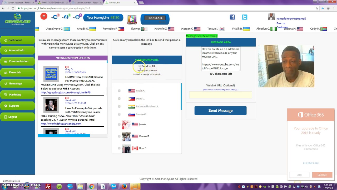
Task: Tick the checkbox for Balamuralikrishna I. L.
Action: (x=119, y=106)
